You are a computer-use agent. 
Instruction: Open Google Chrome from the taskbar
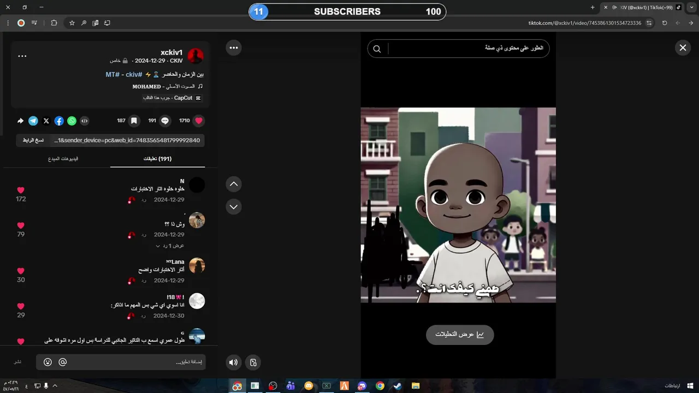click(380, 386)
